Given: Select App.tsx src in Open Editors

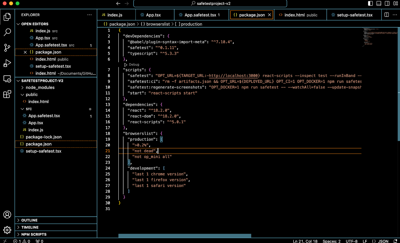Looking at the screenshot, I should (56, 38).
